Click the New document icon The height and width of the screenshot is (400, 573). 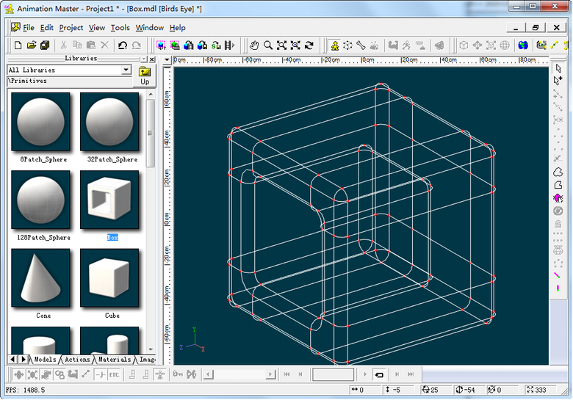click(x=18, y=46)
